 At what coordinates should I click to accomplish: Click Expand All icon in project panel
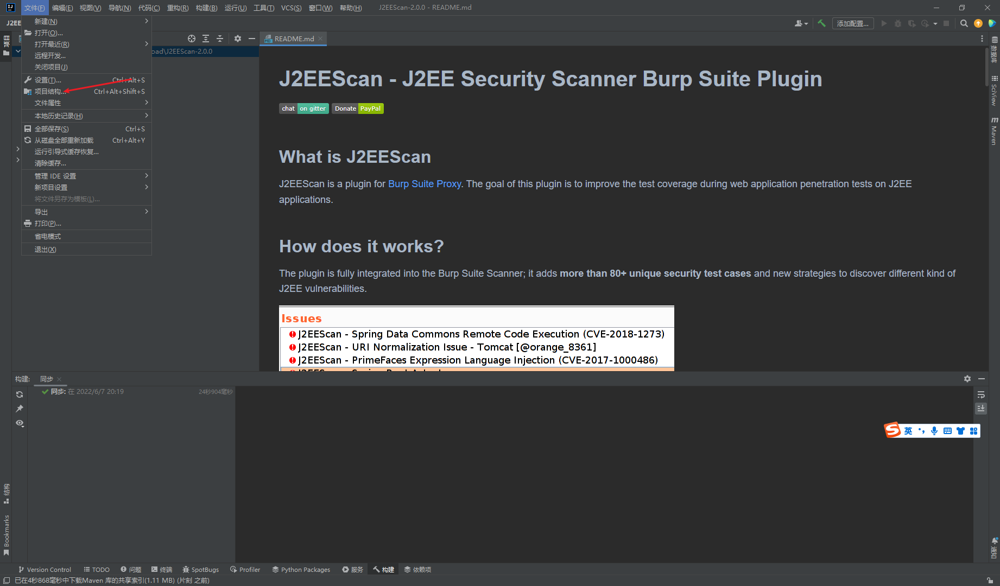(x=206, y=39)
